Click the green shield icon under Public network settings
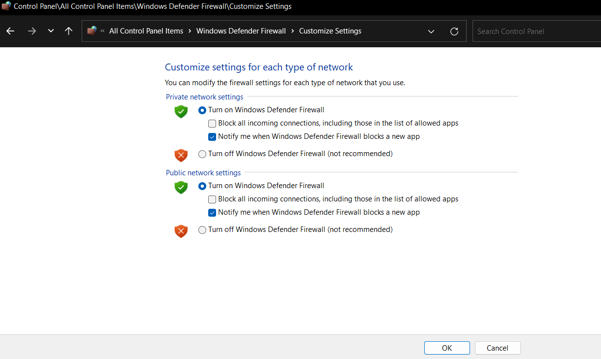The width and height of the screenshot is (601, 359). pyautogui.click(x=181, y=187)
